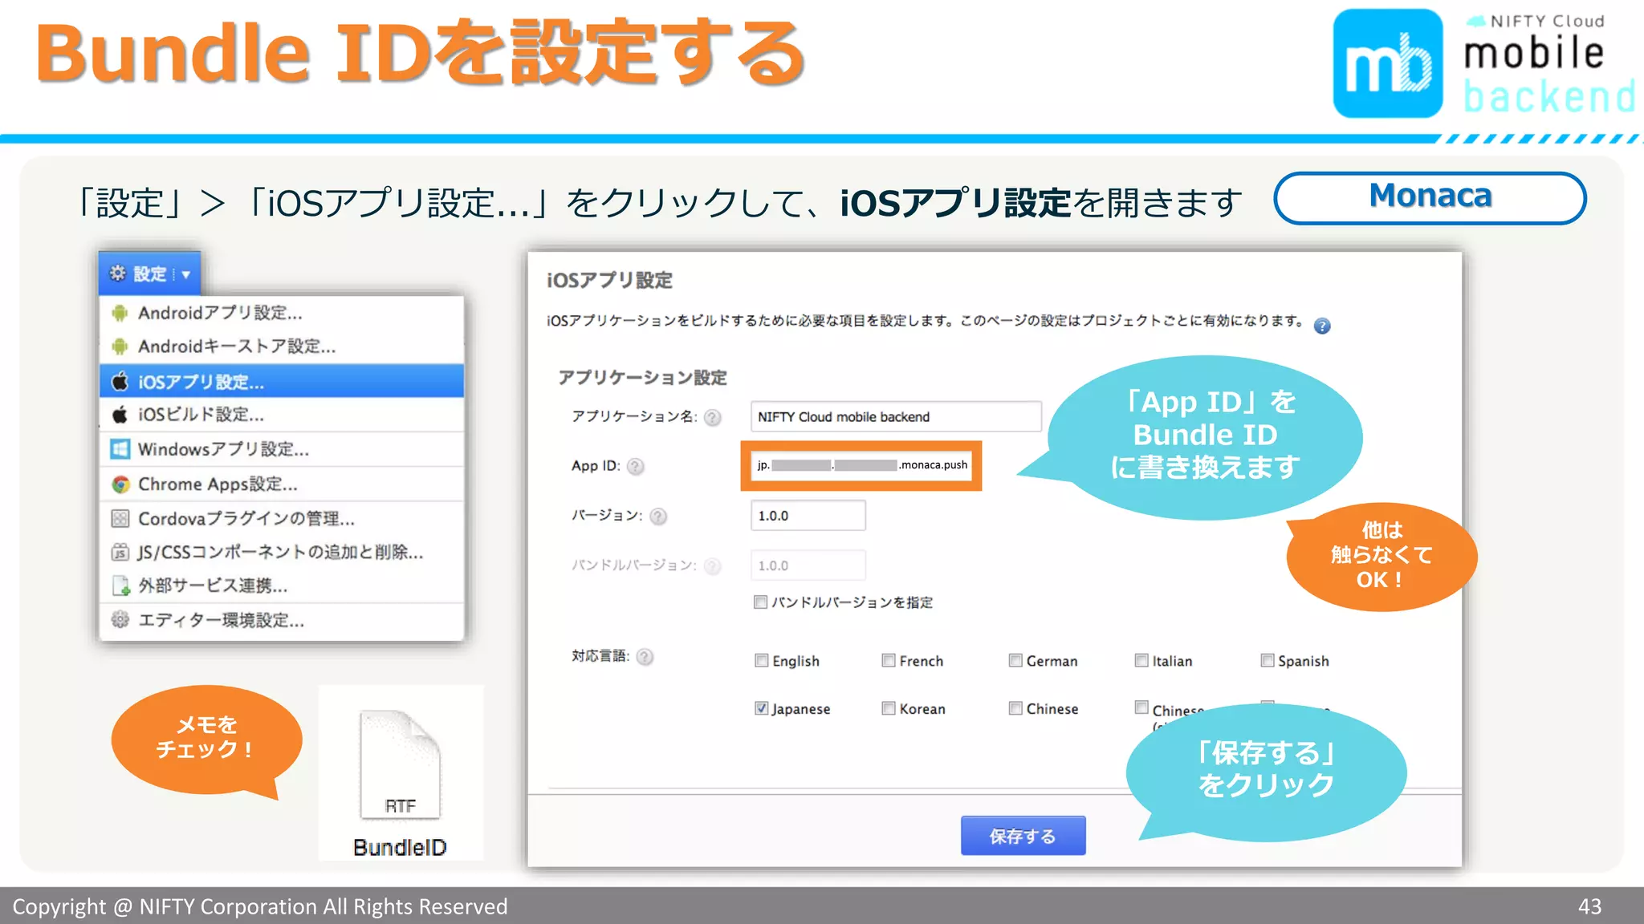Viewport: 1644px width, 924px height.
Task: Click the Chrome icon beside Chrome Apps設定
Action: [120, 484]
